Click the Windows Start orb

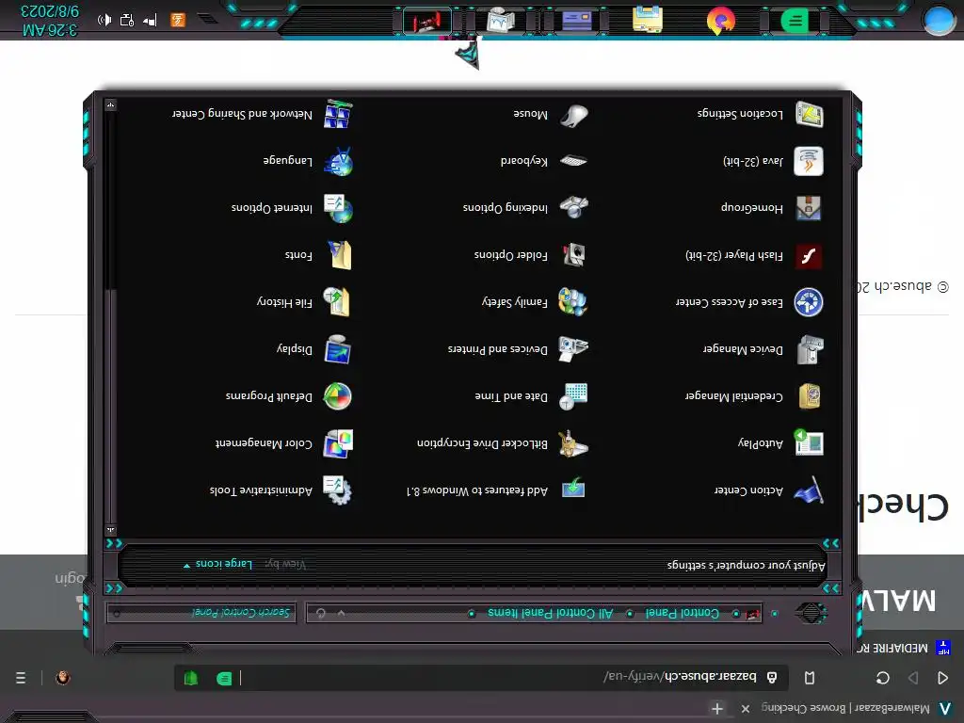tap(939, 19)
